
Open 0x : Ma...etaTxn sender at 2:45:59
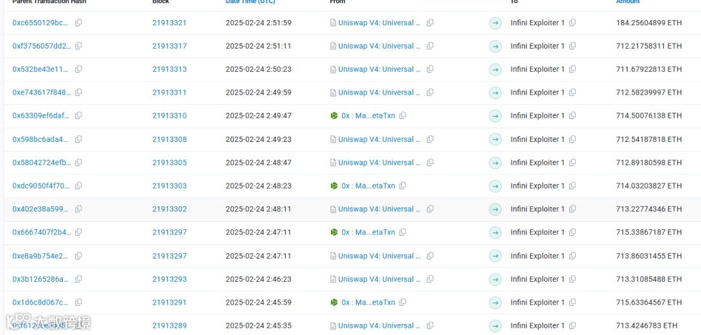369,303
